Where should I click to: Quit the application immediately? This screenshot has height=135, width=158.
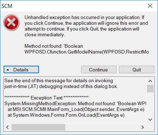point(137,70)
